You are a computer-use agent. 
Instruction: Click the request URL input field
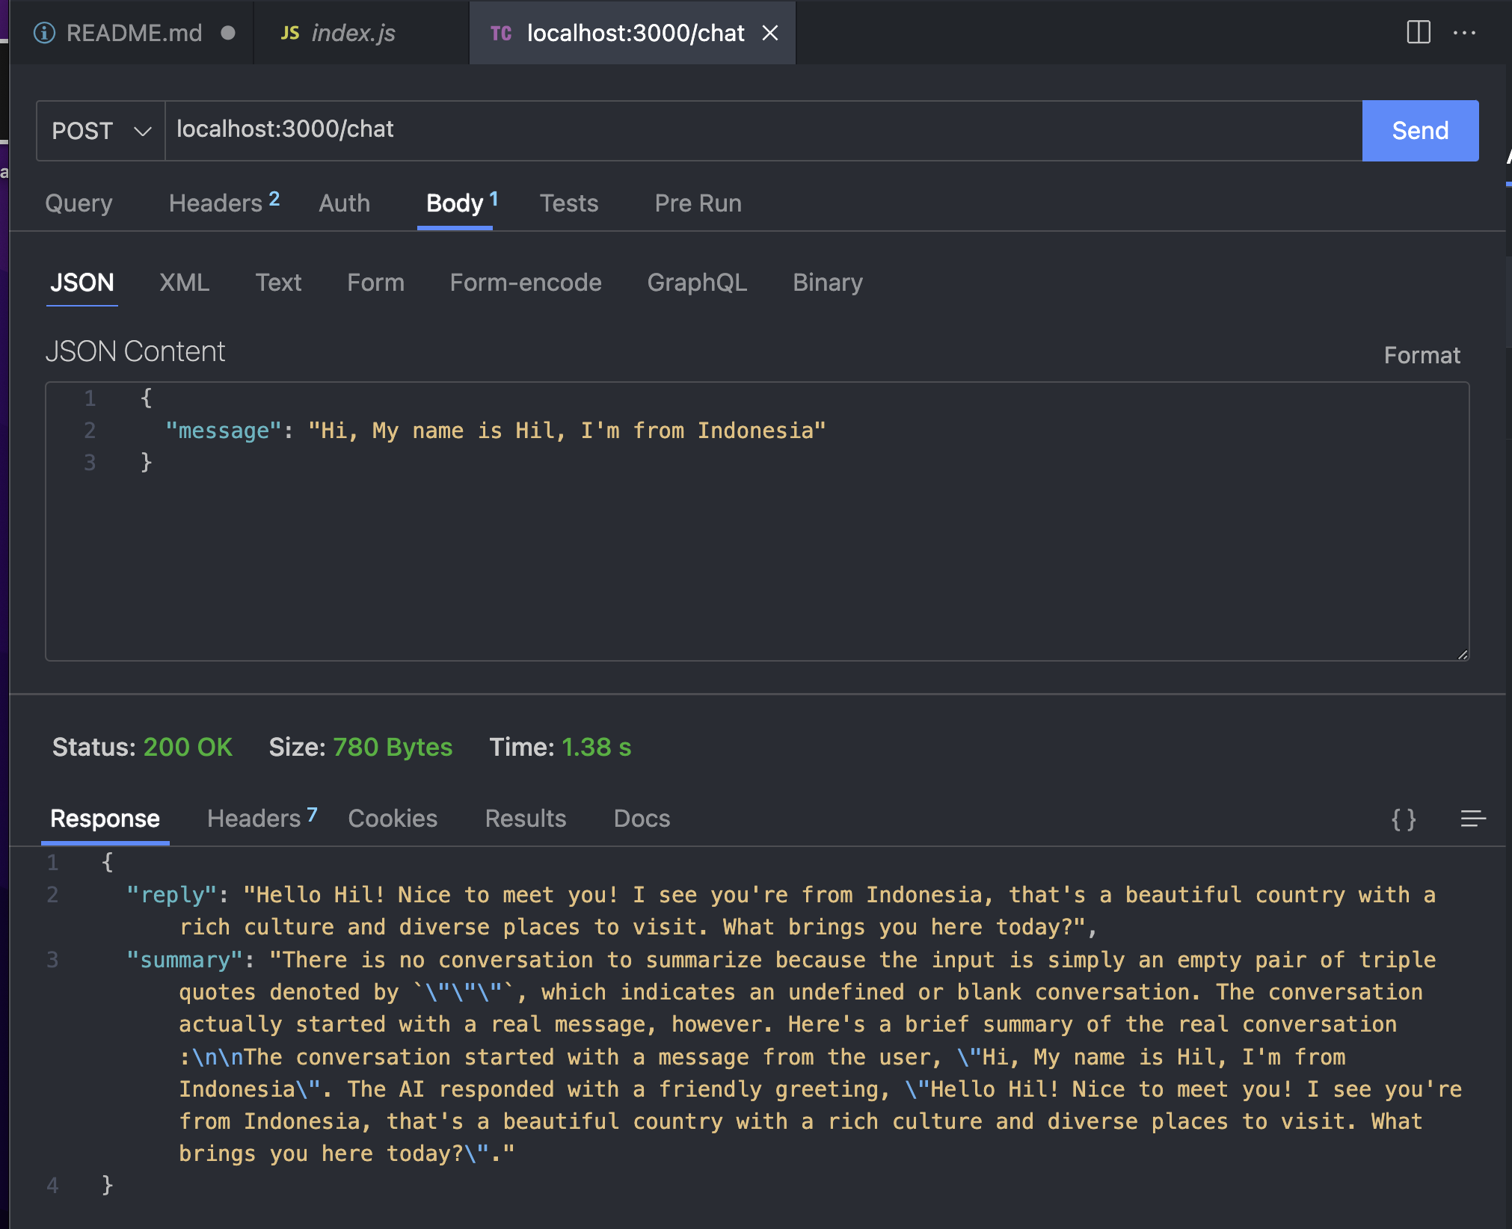point(763,130)
